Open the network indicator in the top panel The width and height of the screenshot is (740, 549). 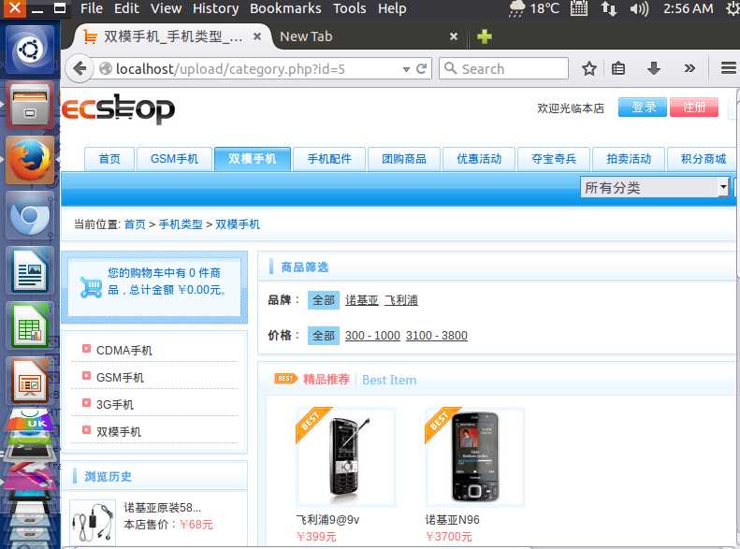[x=608, y=8]
